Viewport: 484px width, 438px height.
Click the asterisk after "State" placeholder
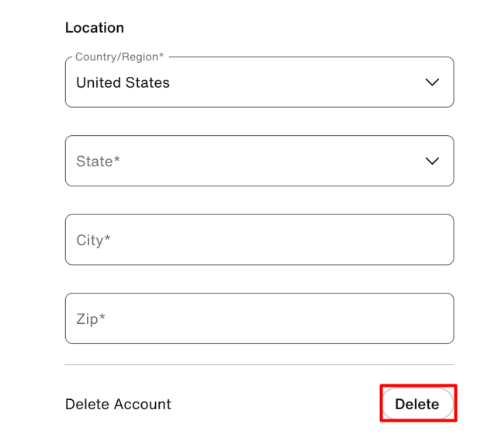coord(117,160)
